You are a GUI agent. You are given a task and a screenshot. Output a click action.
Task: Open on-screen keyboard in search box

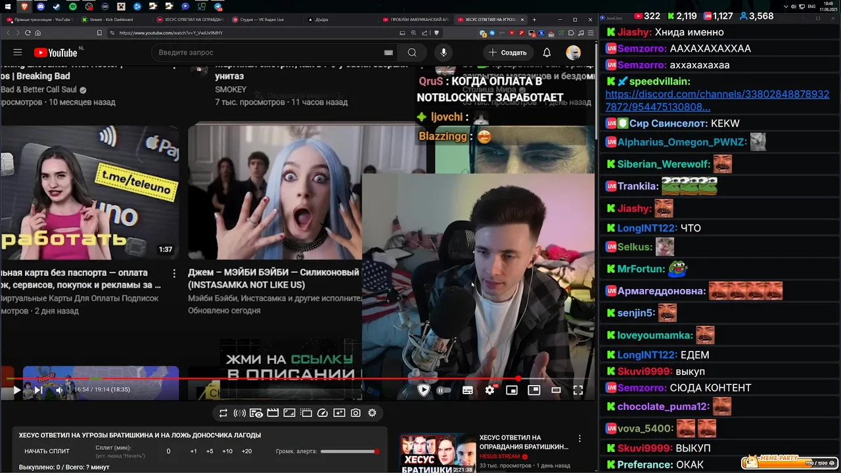click(x=388, y=53)
